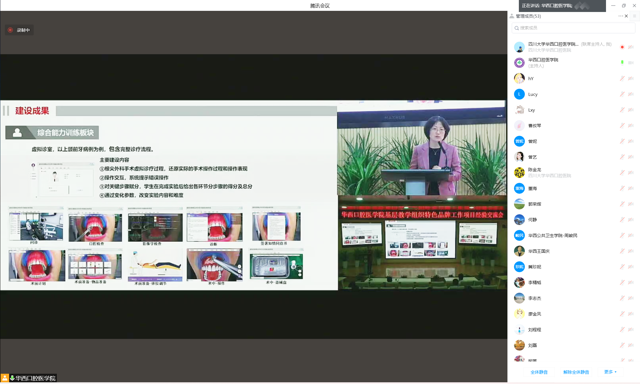Viewport: 640px width, 384px height.
Task: Click camera icon for 陈金龙
Action: (631, 173)
